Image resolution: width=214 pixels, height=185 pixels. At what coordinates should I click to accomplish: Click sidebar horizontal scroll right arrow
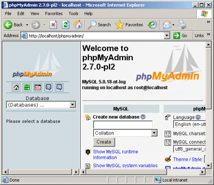point(76,172)
